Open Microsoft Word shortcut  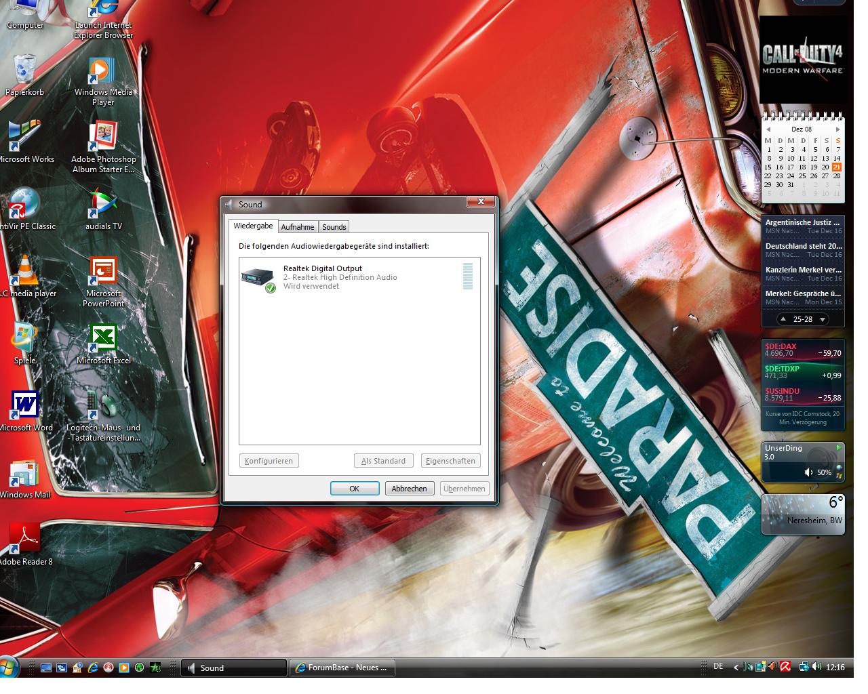tap(26, 410)
